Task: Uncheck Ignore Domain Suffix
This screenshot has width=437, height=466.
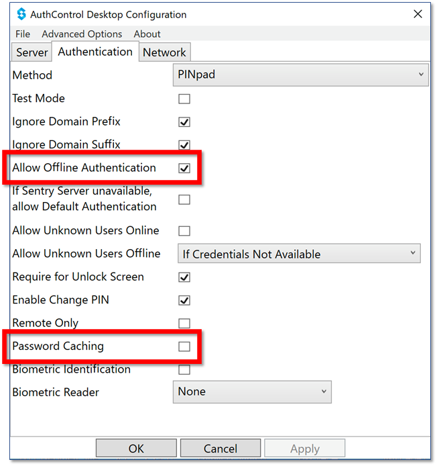Action: coord(184,145)
